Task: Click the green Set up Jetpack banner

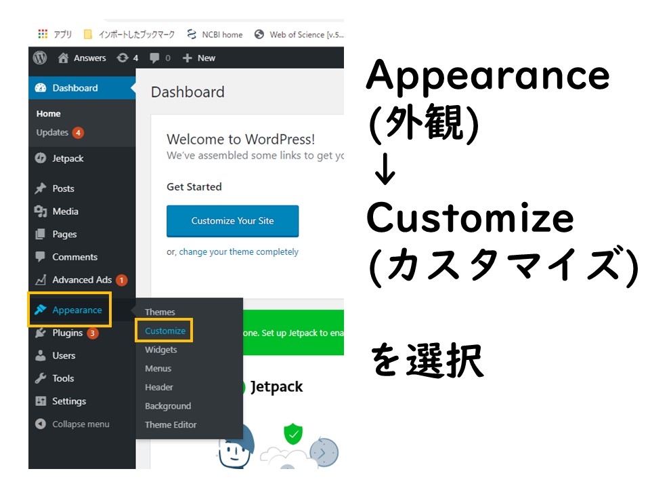Action: tap(293, 333)
